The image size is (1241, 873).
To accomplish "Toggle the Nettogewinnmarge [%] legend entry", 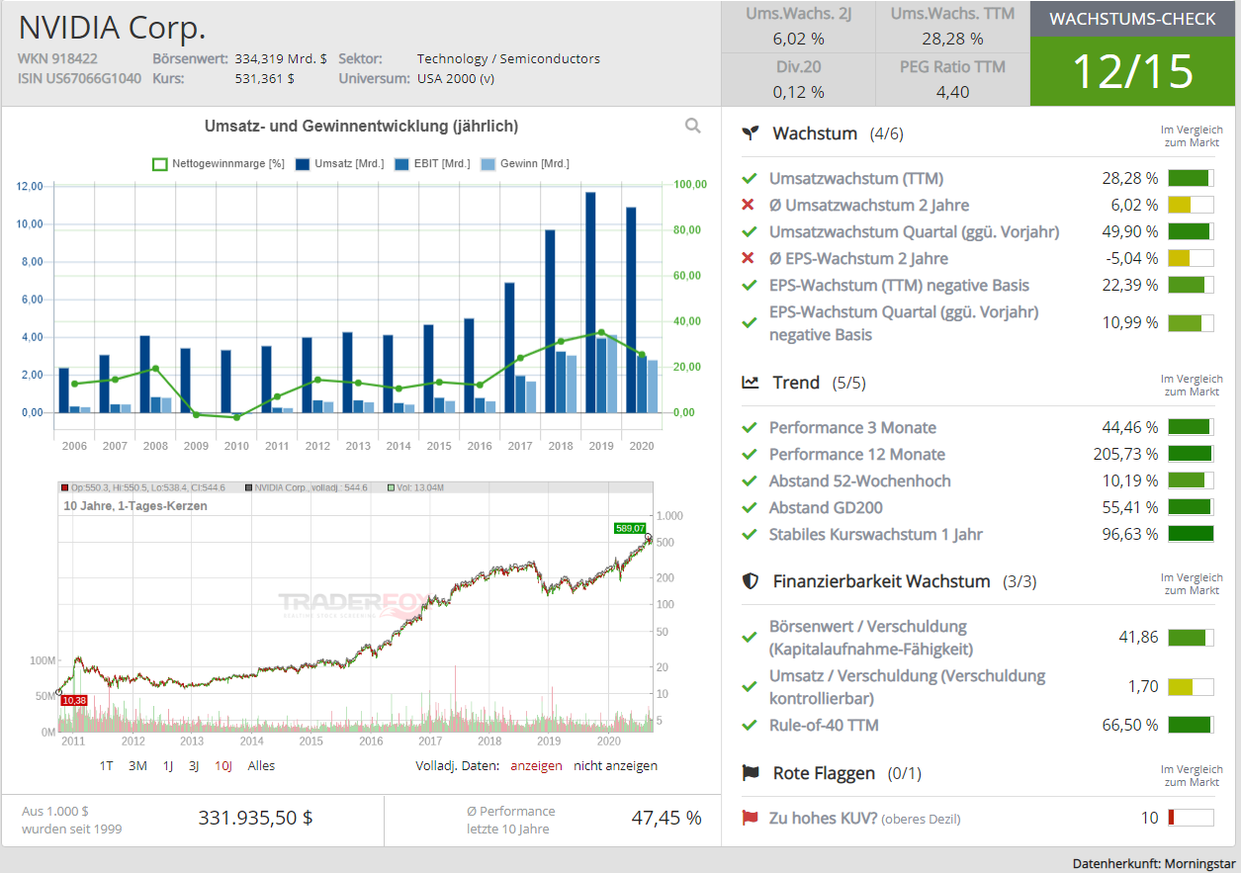I will tap(219, 164).
